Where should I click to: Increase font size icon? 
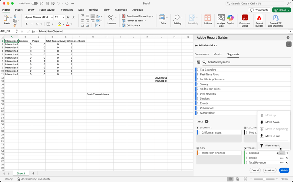tap(68, 17)
